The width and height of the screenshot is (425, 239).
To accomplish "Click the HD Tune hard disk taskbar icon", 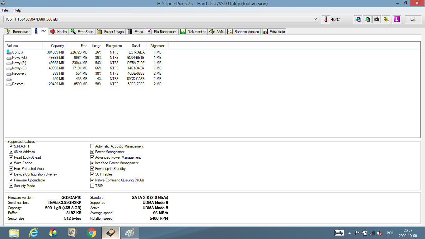I will click(111, 233).
